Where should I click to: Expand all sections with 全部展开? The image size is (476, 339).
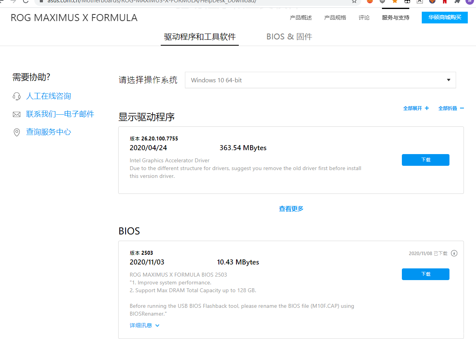[x=416, y=108]
